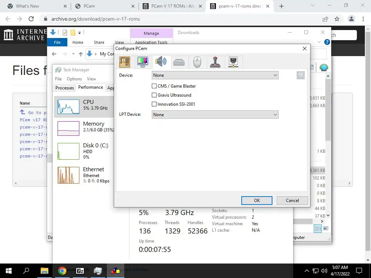Open 7-Zip from the taskbar
The height and width of the screenshot is (278, 371).
(x=80, y=270)
